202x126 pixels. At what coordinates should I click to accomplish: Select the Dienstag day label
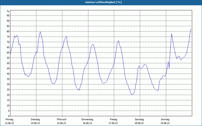pyautogui.click(x=35, y=119)
